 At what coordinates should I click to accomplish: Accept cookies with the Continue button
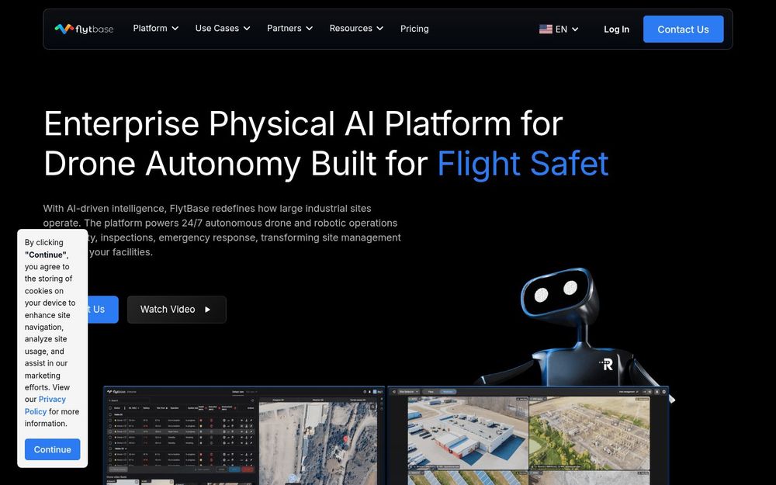tap(52, 449)
